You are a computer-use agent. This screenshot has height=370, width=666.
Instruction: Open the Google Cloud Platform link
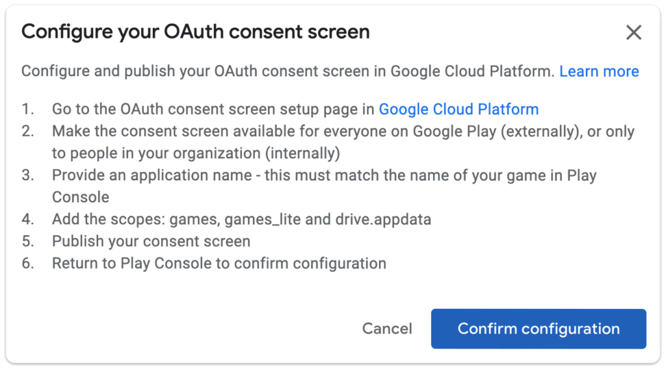[x=459, y=109]
